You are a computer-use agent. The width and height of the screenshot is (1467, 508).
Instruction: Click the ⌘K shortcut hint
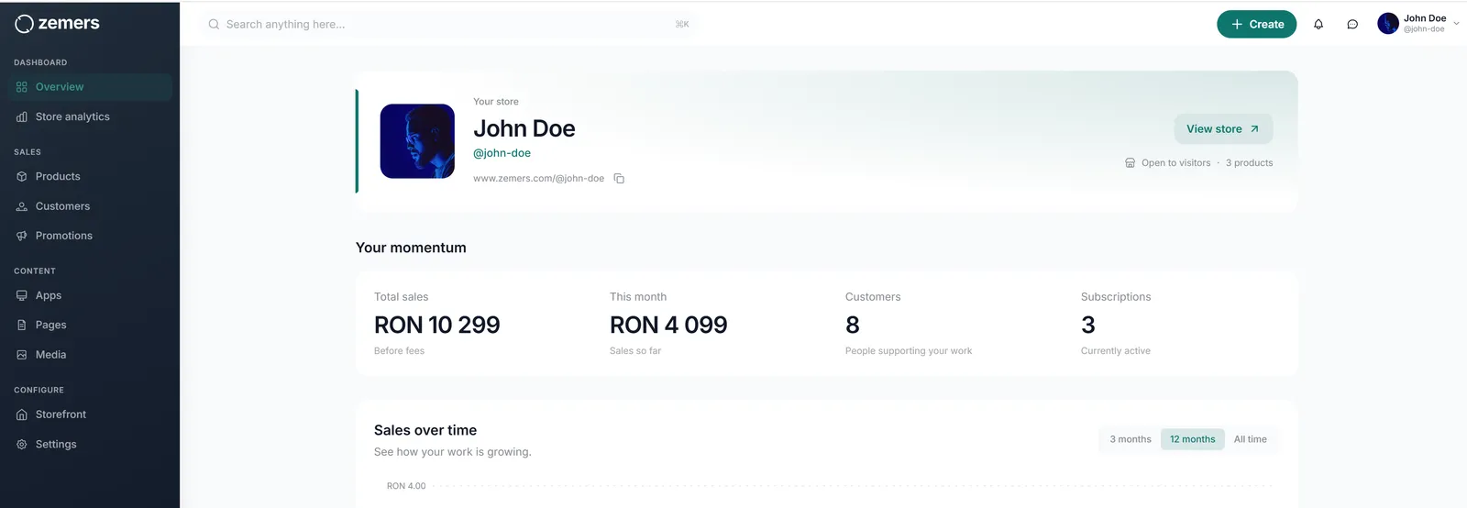(x=682, y=25)
